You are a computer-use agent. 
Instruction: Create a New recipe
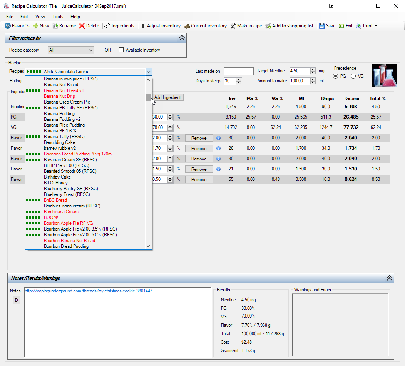click(41, 26)
